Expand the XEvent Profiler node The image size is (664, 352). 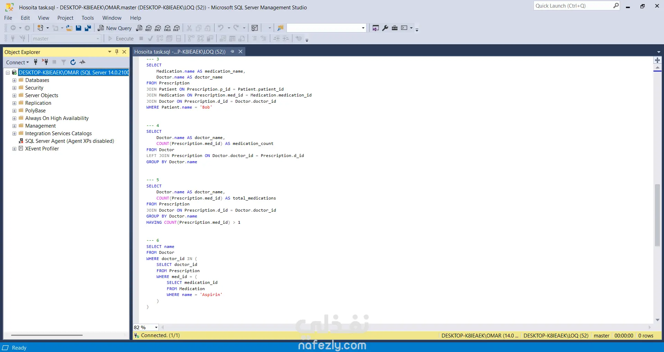coord(14,149)
